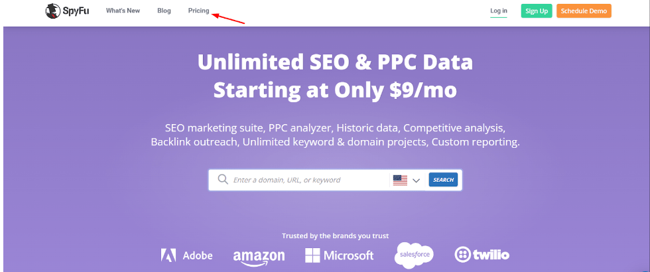Click the magnifying glass search icon
Image resolution: width=650 pixels, height=272 pixels.
(x=223, y=179)
